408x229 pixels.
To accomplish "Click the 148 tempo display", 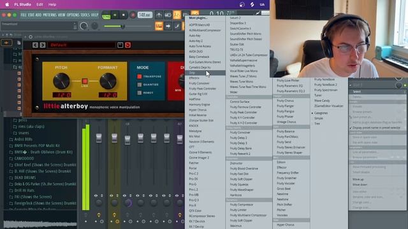I will (145, 15).
